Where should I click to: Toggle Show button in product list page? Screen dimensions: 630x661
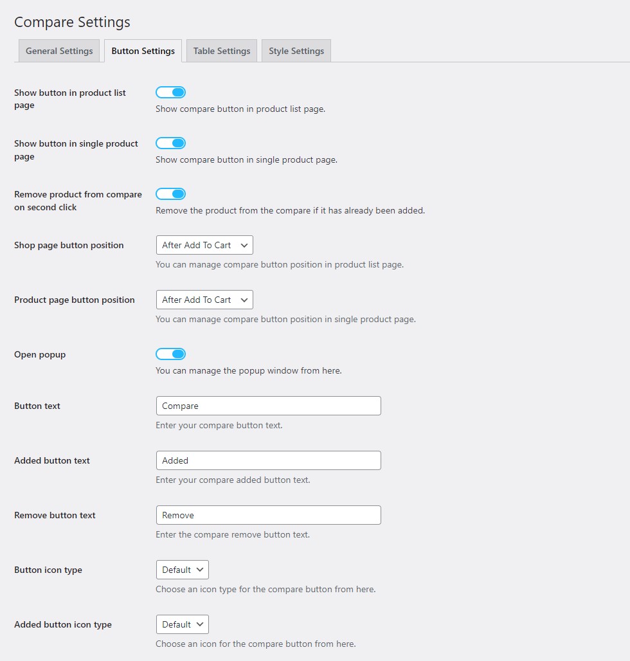tap(170, 93)
